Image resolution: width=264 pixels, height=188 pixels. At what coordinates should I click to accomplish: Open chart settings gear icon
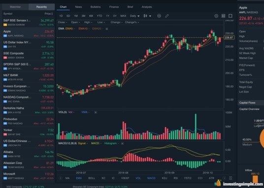[x=216, y=16]
